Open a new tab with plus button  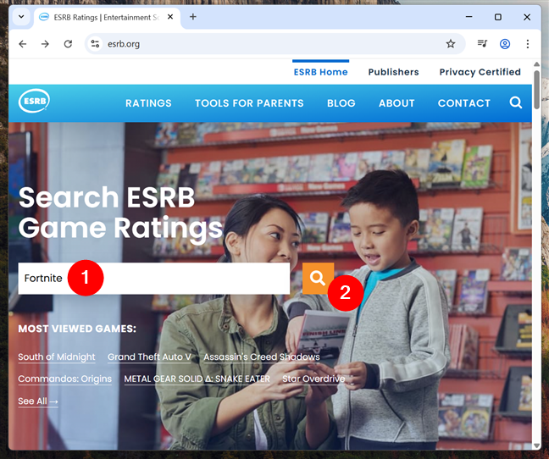point(193,17)
